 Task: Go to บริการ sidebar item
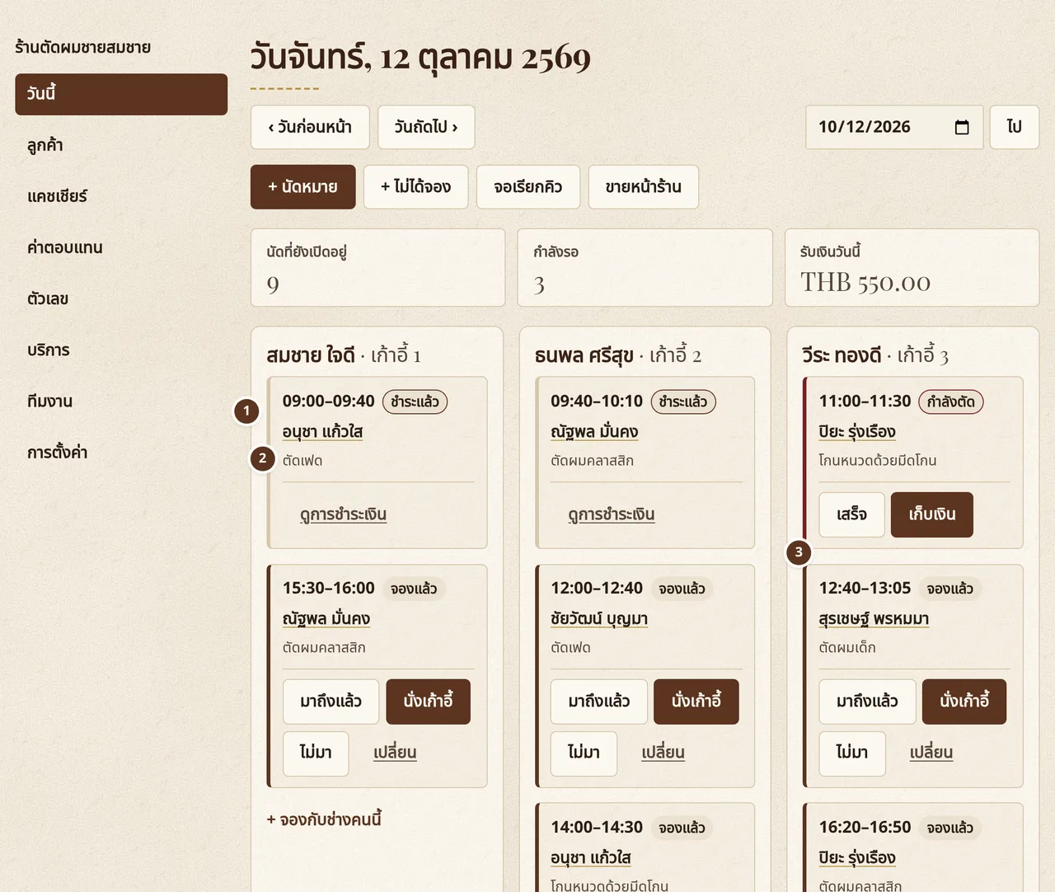pos(121,350)
